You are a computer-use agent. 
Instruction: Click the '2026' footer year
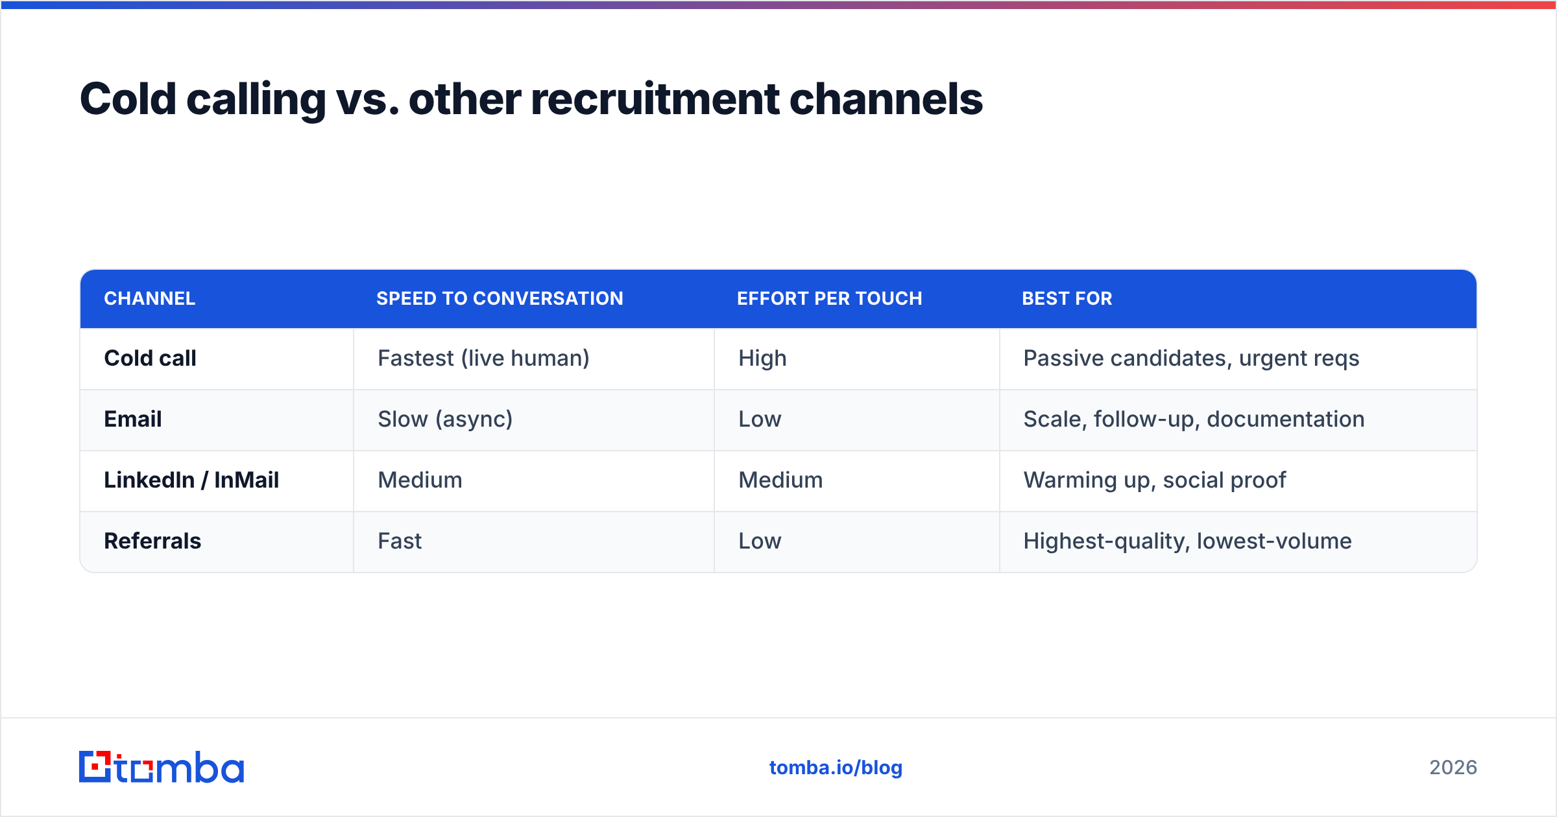point(1453,768)
